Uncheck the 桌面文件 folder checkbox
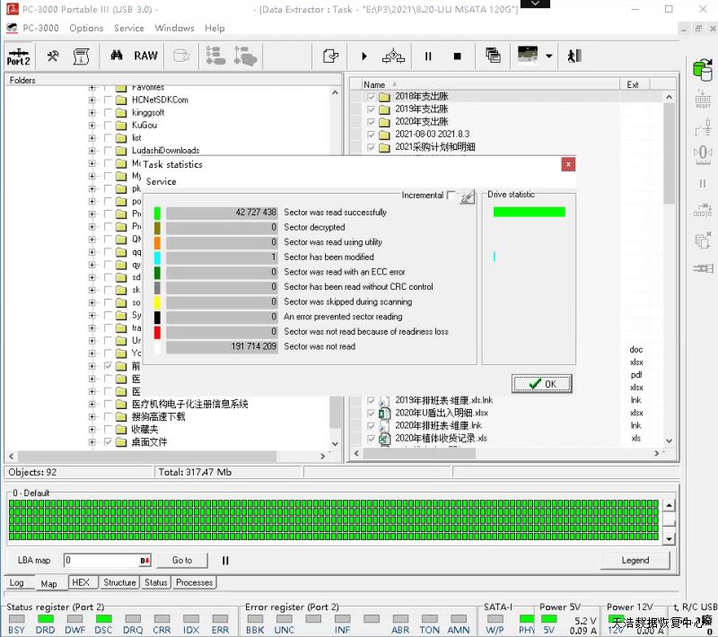This screenshot has height=637, width=718. point(109,442)
